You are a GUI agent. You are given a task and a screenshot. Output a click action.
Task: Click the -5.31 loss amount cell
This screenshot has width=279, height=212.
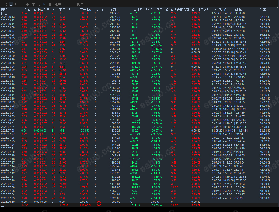(62, 131)
